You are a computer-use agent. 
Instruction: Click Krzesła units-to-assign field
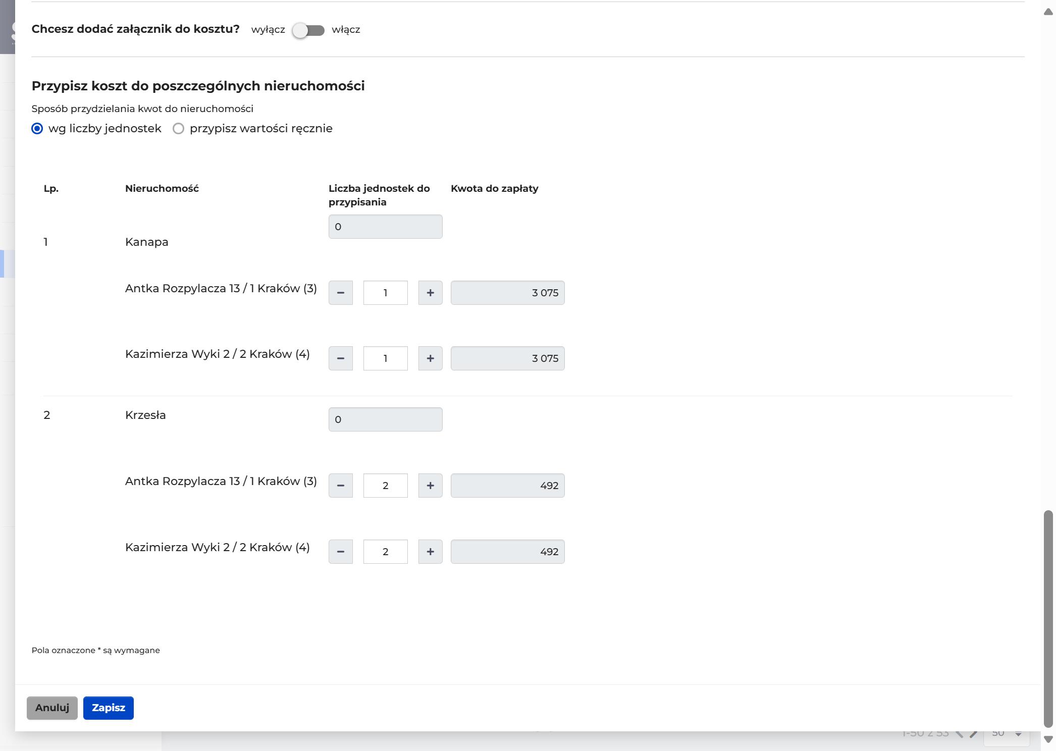click(386, 419)
